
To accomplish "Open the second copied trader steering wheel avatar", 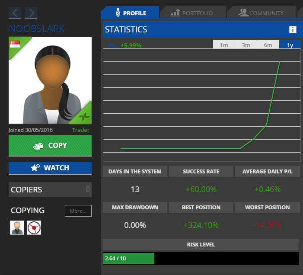I will [34, 227].
